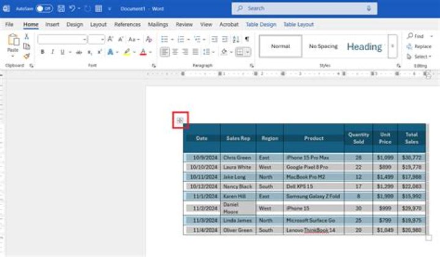Open the font name dropdown
The image size is (440, 257).
point(62,39)
